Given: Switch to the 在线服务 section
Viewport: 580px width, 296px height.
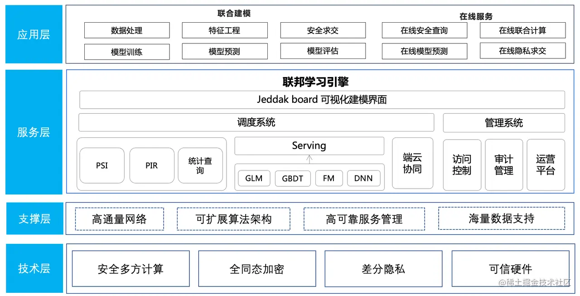Looking at the screenshot, I should point(476,16).
